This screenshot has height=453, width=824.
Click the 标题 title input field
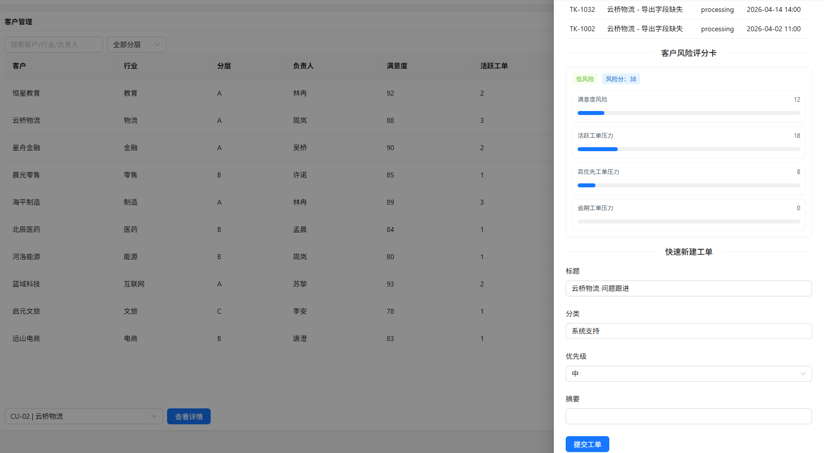[688, 288]
